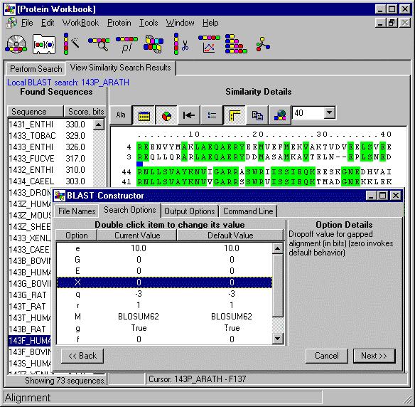Screen dimensions: 415x407
Task: Click the Next >> button
Action: coord(374,356)
